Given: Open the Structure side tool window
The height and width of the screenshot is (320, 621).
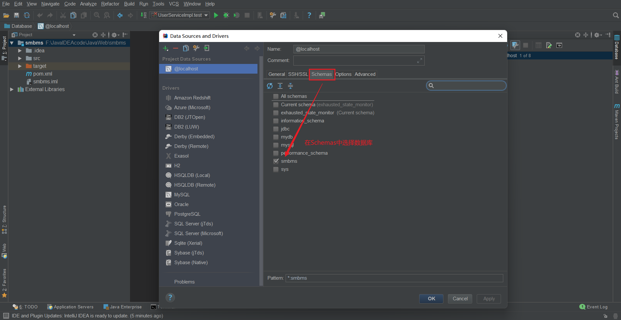Looking at the screenshot, I should point(4,220).
